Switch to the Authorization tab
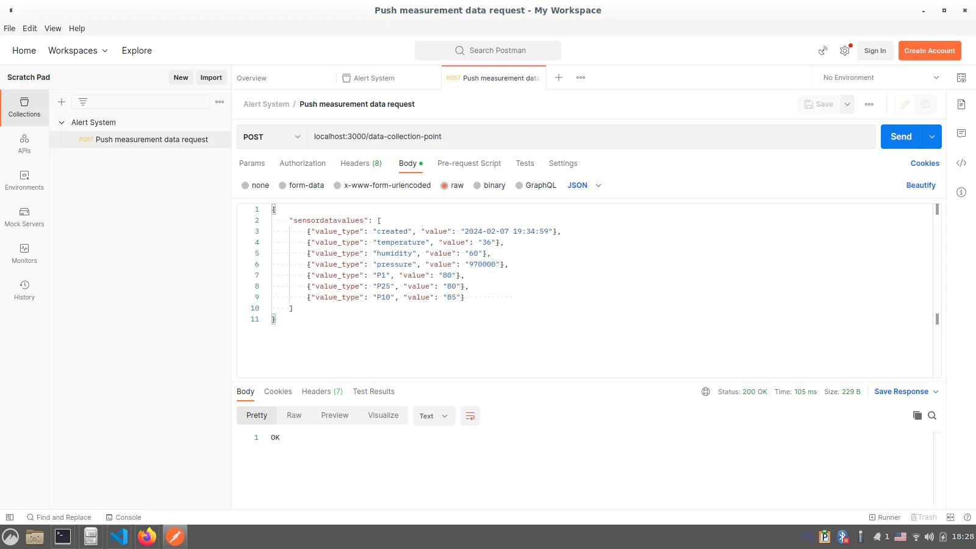The image size is (976, 549). click(x=303, y=163)
